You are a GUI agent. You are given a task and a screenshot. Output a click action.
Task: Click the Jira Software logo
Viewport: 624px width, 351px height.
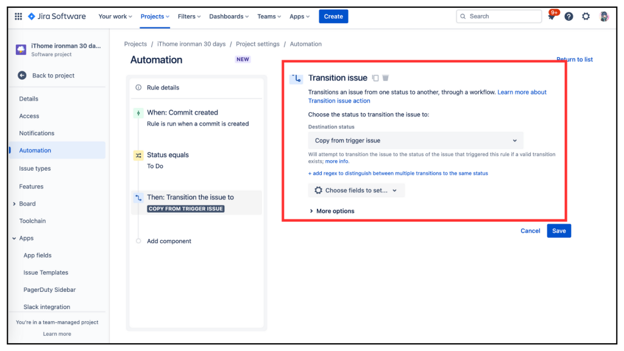[x=57, y=16]
